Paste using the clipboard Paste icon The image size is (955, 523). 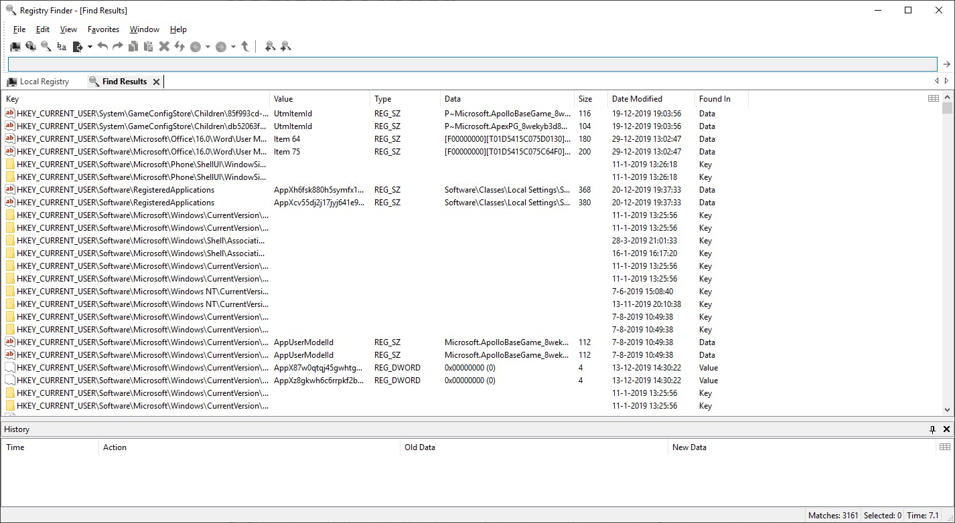[x=149, y=46]
